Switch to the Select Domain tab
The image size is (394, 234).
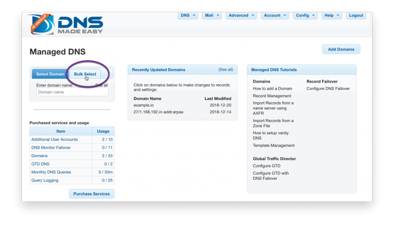click(50, 74)
